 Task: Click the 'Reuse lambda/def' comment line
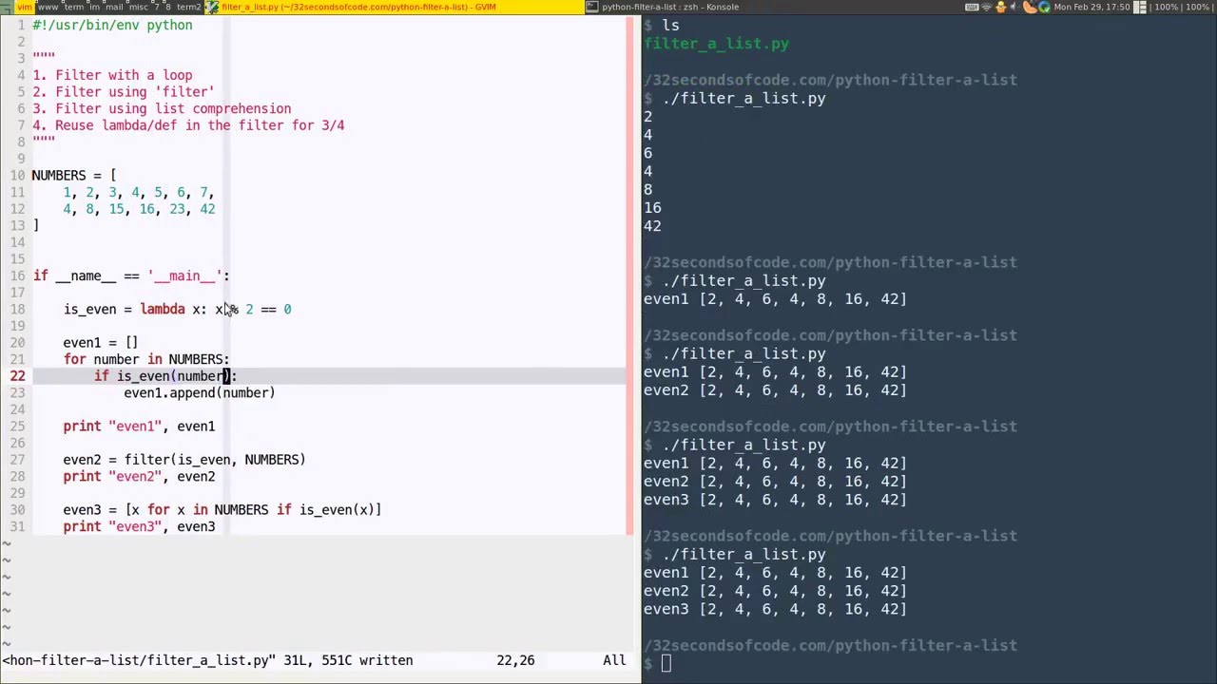(188, 125)
